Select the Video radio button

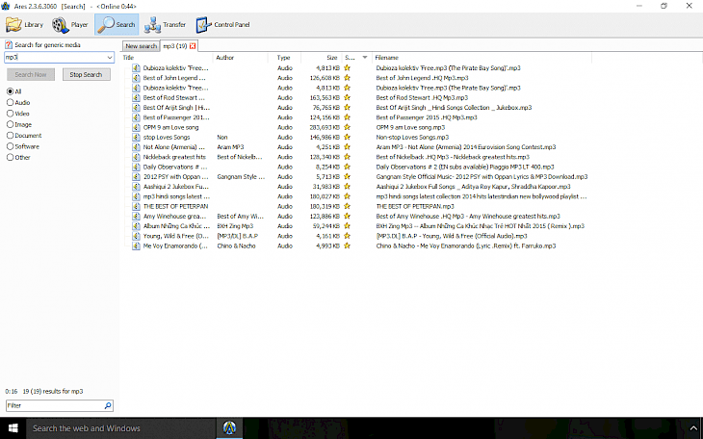click(10, 114)
